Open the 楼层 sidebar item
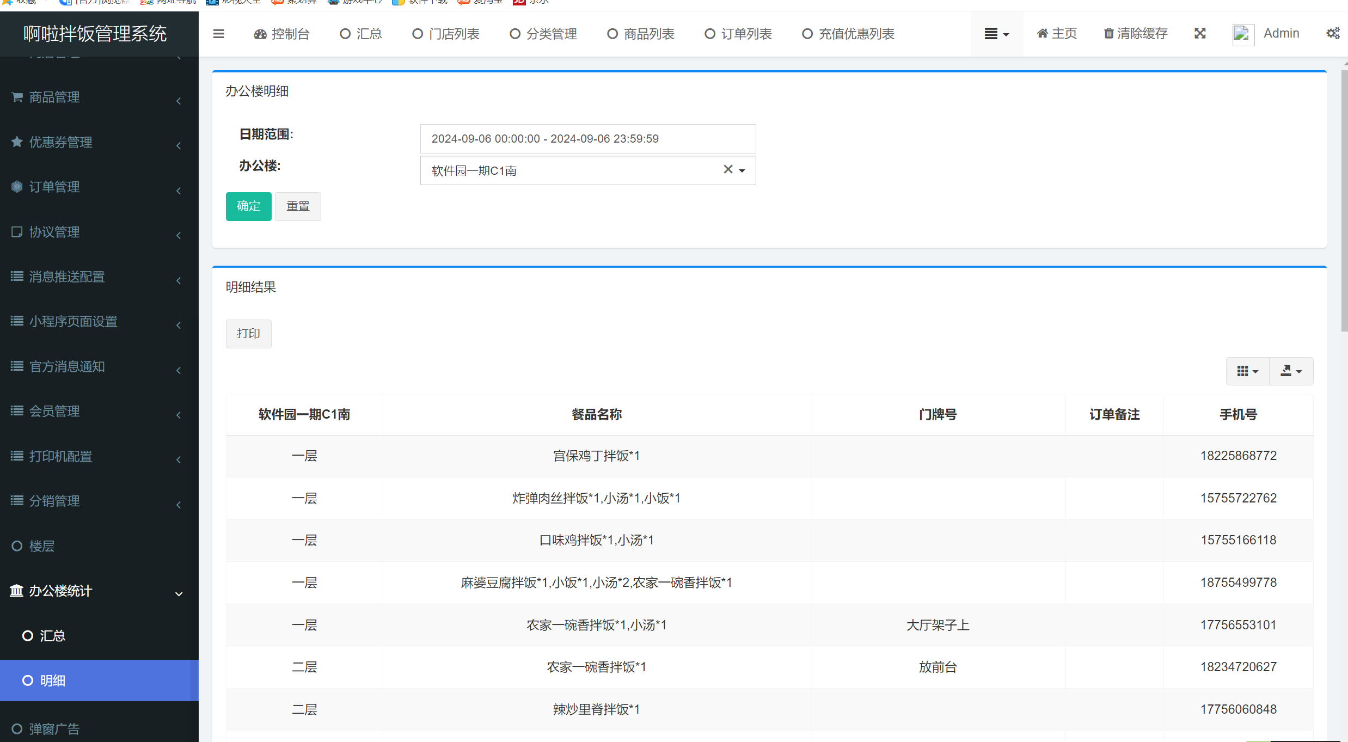 99,546
